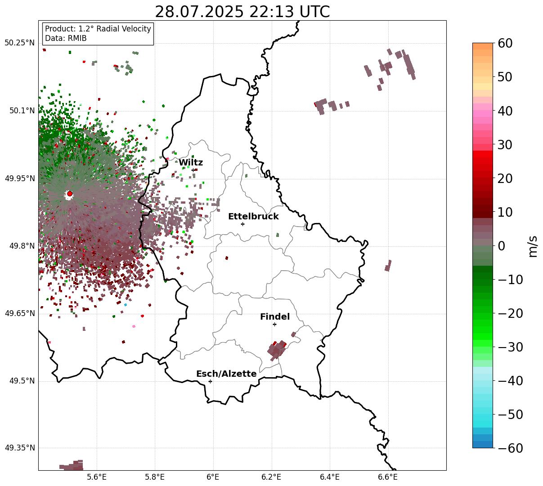Click the Esch/Alzette station cross marker
Viewport: 543px width, 486px height.
(210, 381)
